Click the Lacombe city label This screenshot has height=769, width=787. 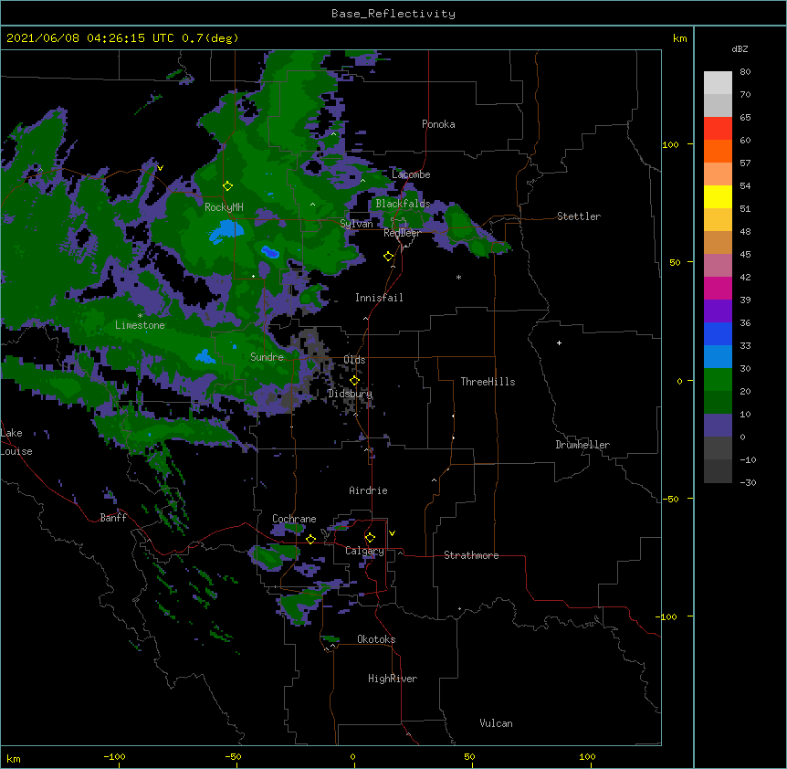[x=411, y=174]
